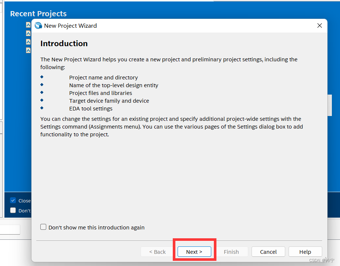
Task: Click the "EDA tool settings" bullet item
Action: pos(91,109)
